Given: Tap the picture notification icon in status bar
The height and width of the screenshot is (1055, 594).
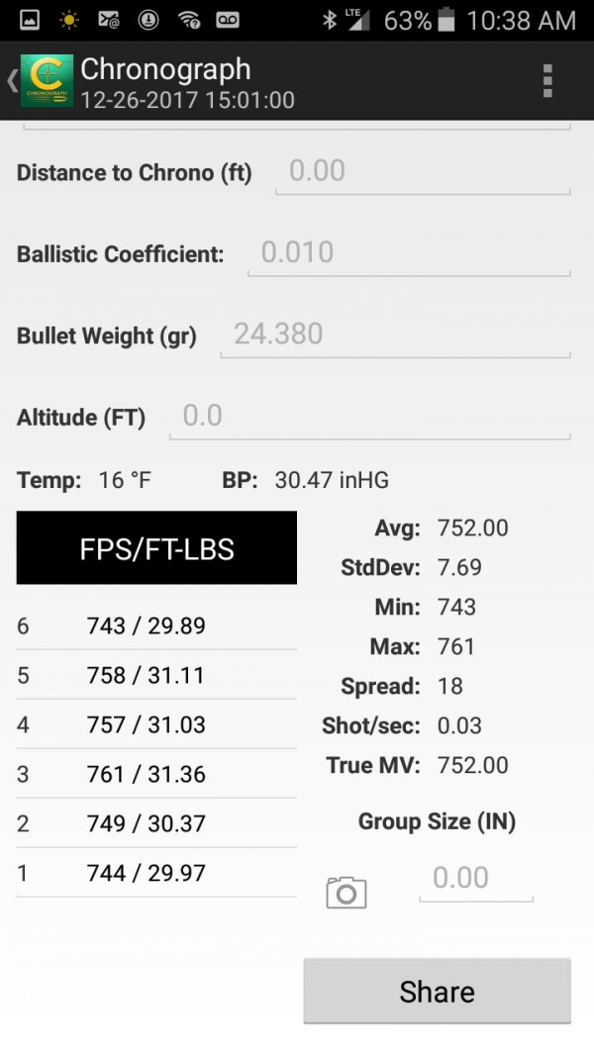Looking at the screenshot, I should click(x=29, y=20).
